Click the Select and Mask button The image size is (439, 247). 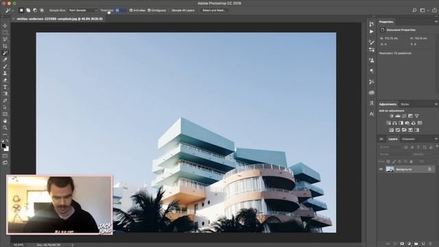[x=214, y=10]
